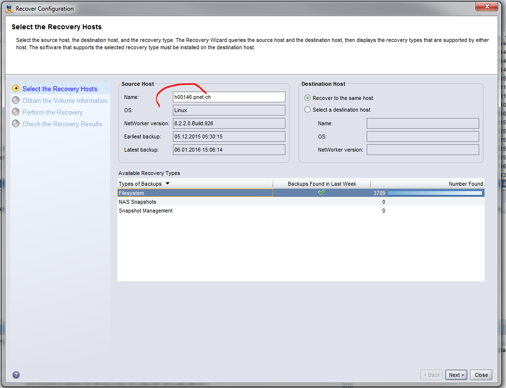Click the Destination Host Name field
Image resolution: width=506 pixels, height=388 pixels.
pos(423,123)
